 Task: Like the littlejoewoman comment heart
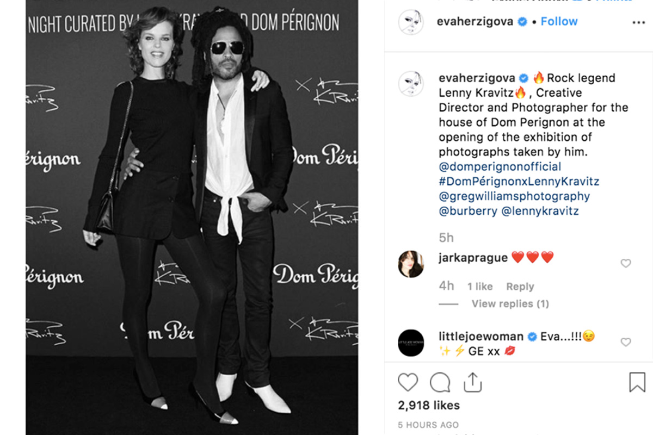pyautogui.click(x=626, y=342)
